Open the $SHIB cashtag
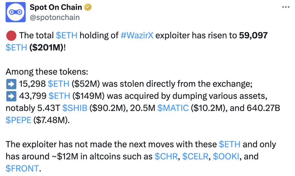 click(75, 108)
